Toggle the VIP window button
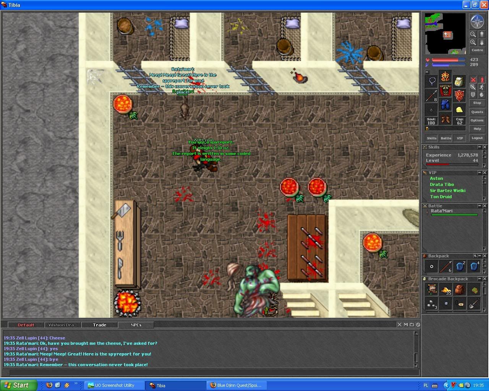Image resolution: width=489 pixels, height=391 pixels. click(x=460, y=138)
